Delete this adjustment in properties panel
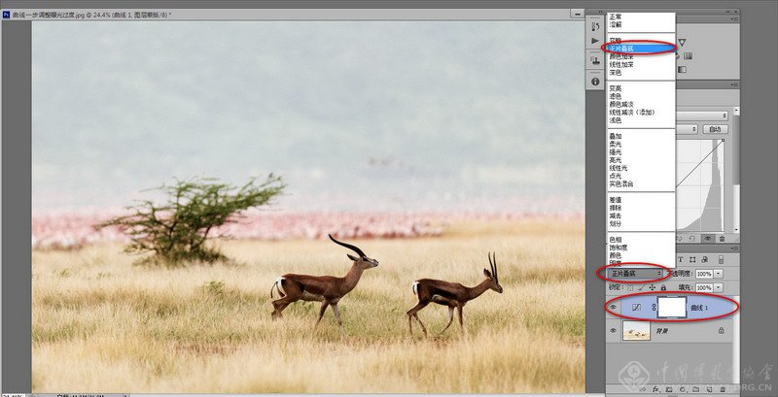This screenshot has width=778, height=397. point(722,238)
